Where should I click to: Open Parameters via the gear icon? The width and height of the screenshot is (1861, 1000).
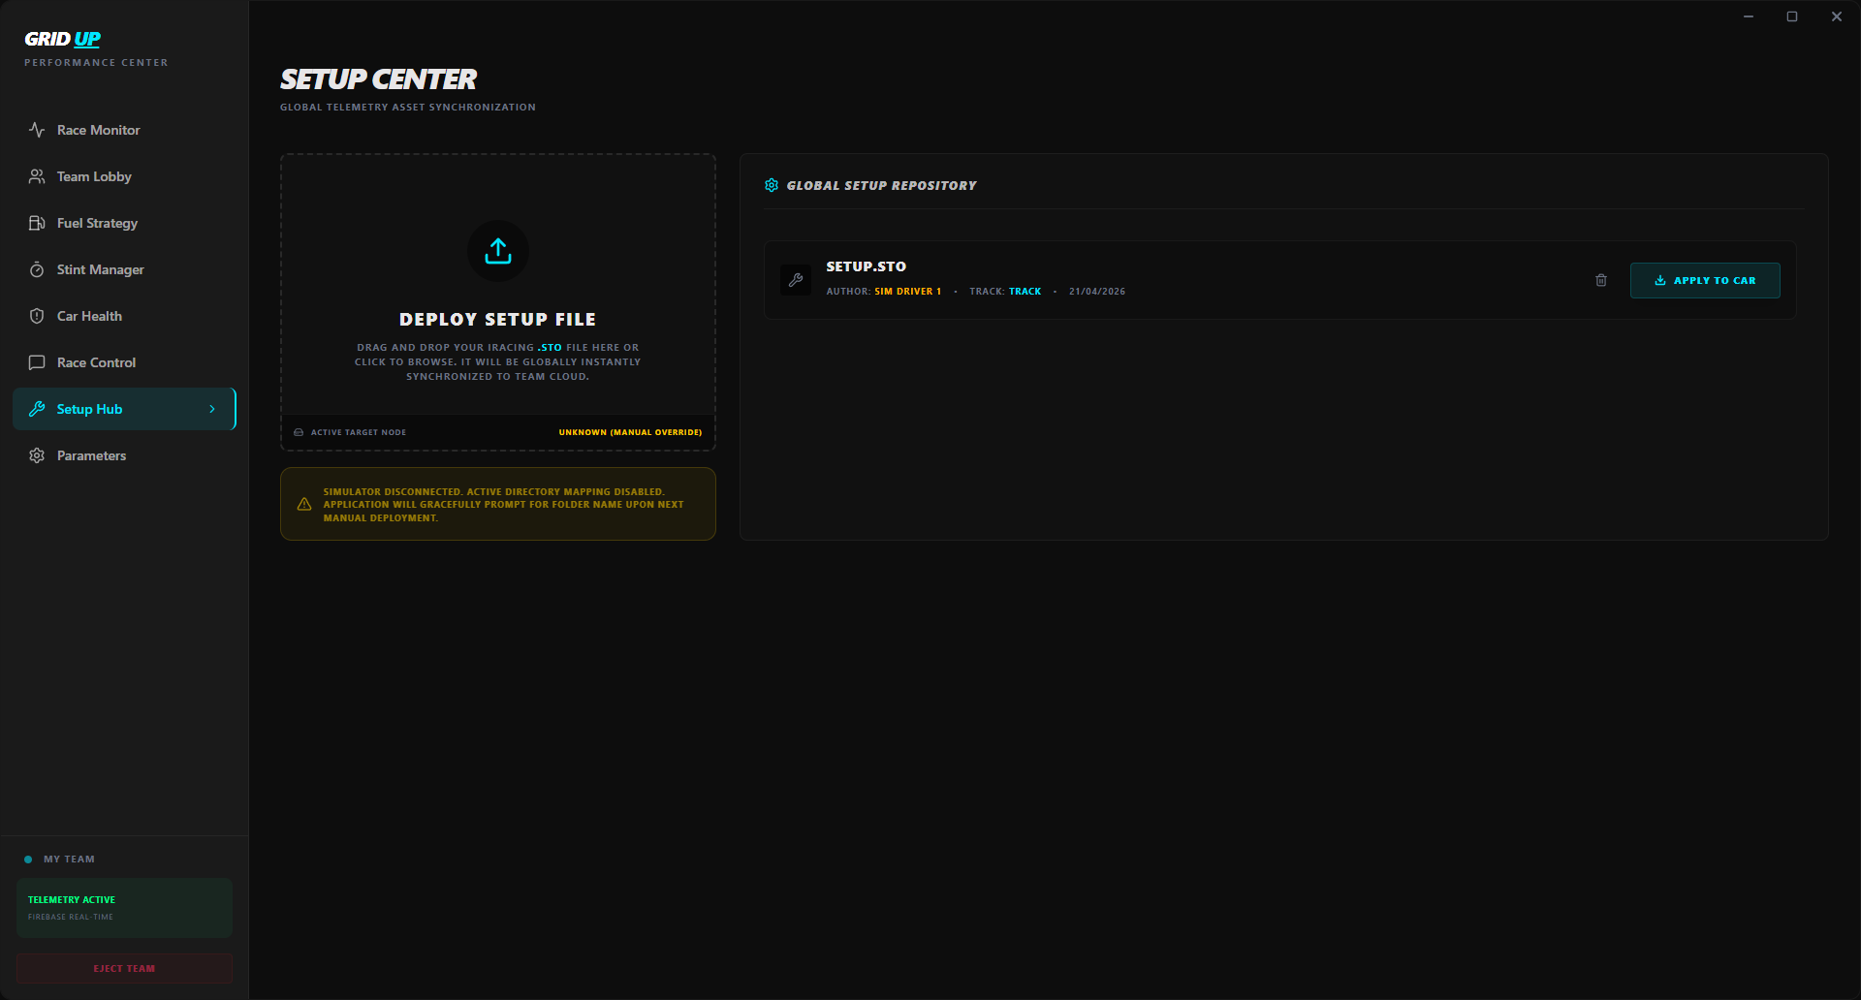tap(37, 454)
